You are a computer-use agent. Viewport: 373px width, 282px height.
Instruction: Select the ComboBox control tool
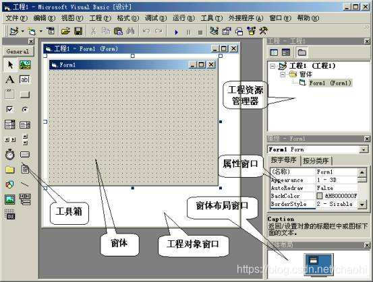[10, 125]
